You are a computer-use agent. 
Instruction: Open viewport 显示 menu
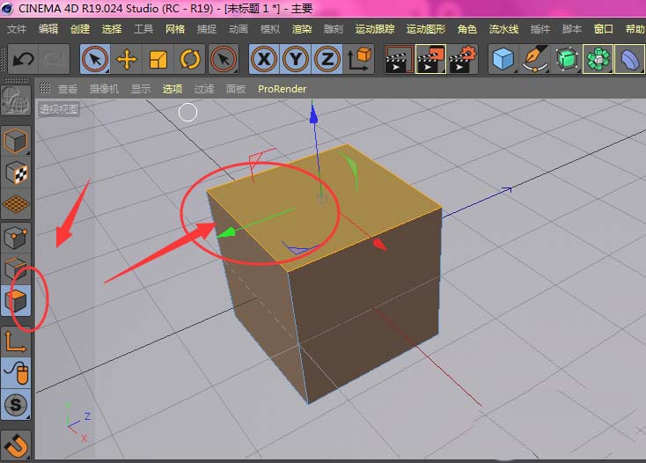141,89
